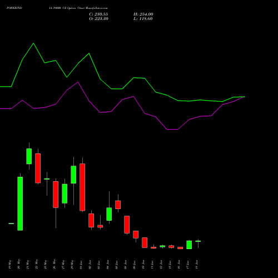Click the highest peak of purple indicator line

click(x=78, y=82)
